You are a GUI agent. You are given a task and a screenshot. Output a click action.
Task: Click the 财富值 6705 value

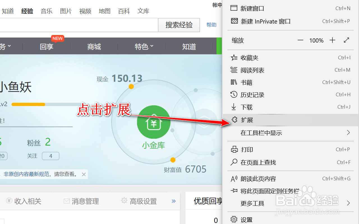coord(196,169)
